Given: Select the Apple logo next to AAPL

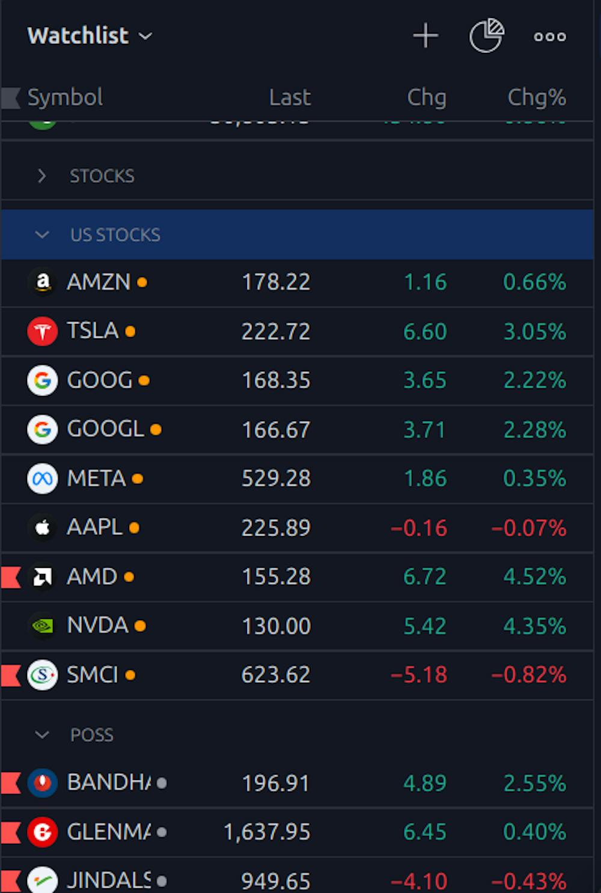Looking at the screenshot, I should (x=42, y=527).
